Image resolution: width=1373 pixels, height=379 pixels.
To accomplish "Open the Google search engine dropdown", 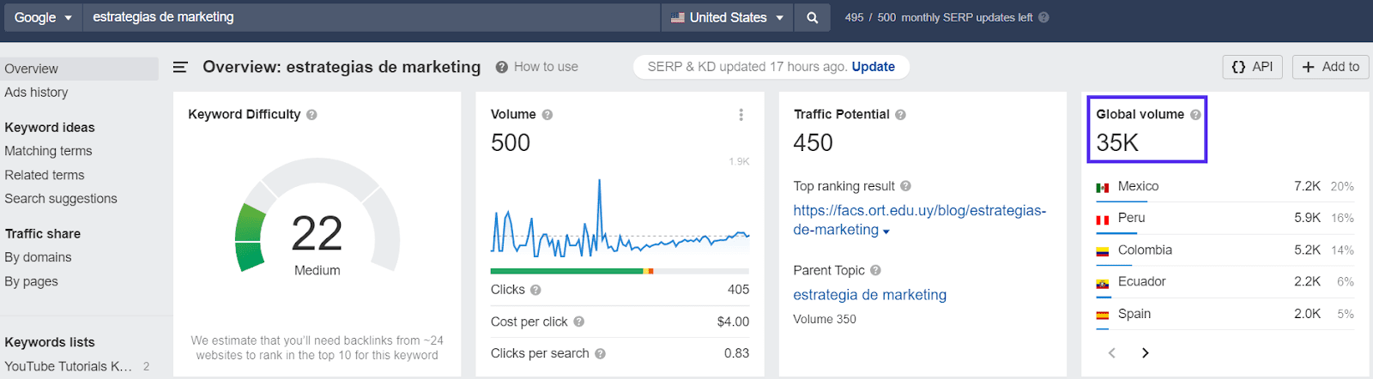I will pyautogui.click(x=42, y=17).
